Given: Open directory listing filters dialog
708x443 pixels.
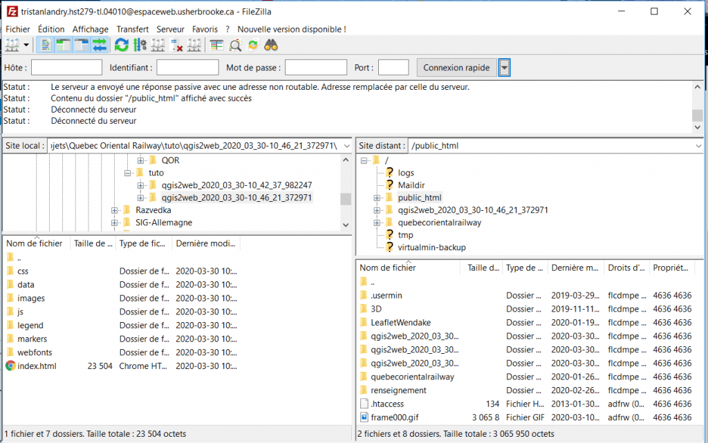Looking at the screenshot, I should point(216,45).
